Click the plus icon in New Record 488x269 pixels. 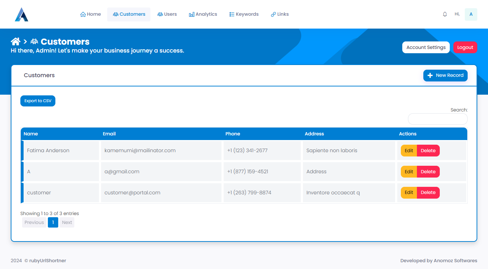coord(430,75)
